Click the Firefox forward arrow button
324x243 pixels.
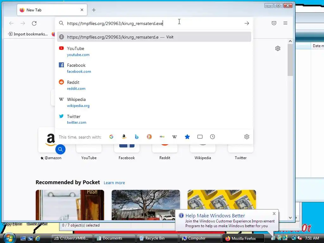click(23, 23)
